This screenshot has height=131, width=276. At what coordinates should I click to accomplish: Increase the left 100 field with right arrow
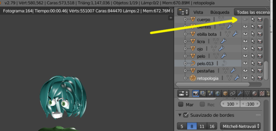coord(237,104)
